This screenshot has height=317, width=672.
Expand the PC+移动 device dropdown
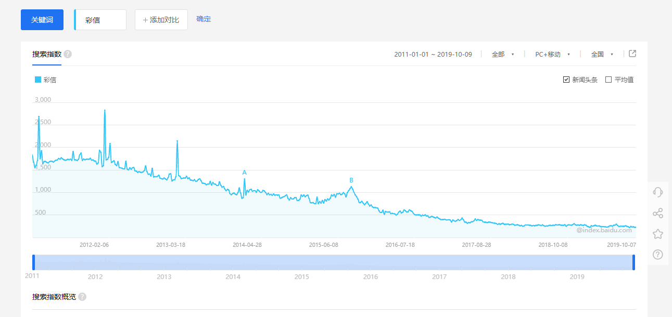tap(552, 54)
